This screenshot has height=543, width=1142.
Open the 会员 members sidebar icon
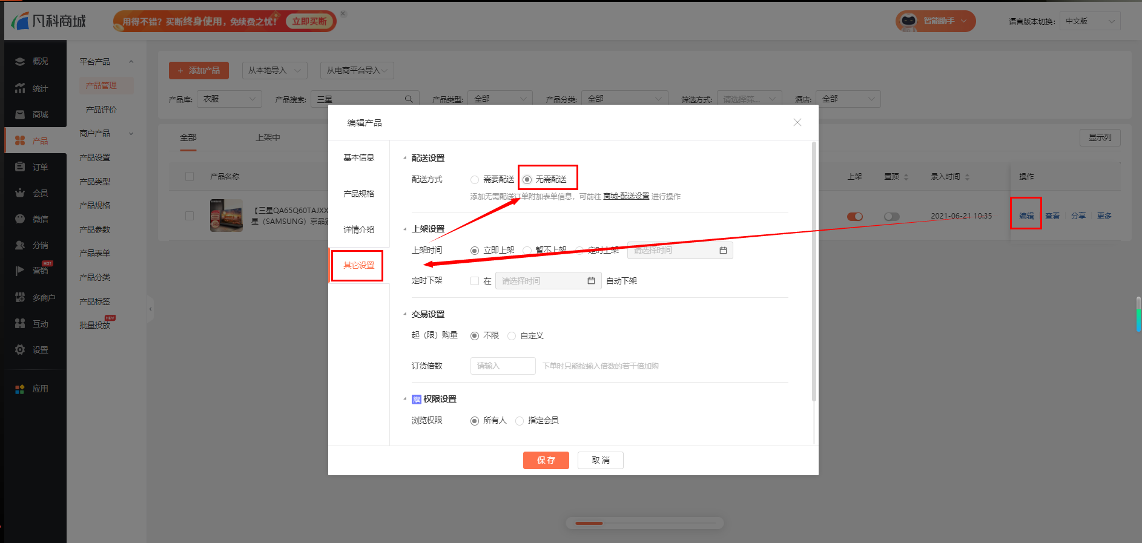pyautogui.click(x=21, y=193)
